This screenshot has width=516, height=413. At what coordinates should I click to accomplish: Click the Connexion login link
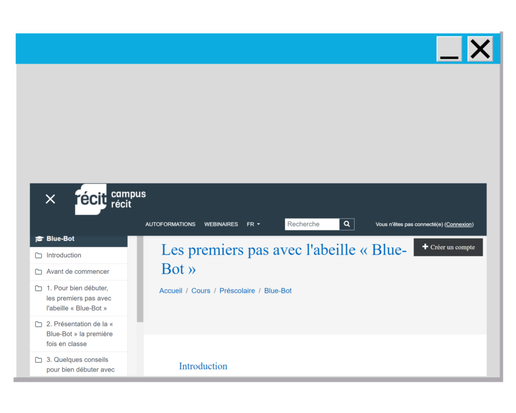click(x=459, y=224)
